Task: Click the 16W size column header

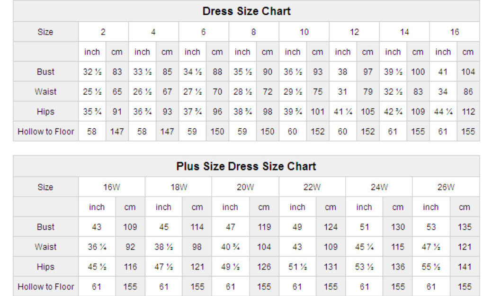Action: [x=112, y=187]
